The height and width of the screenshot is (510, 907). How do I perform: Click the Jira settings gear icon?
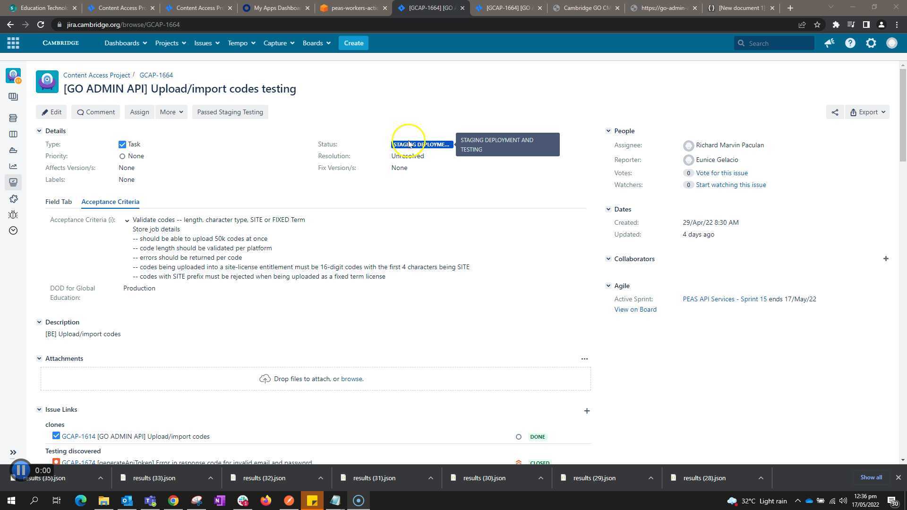[871, 43]
